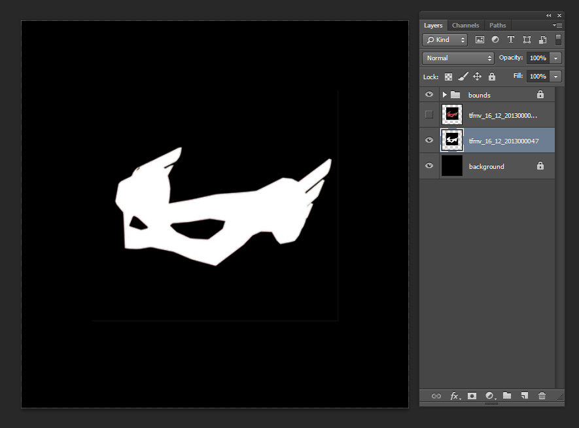
Task: Filter layers by shape layers icon
Action: point(527,40)
